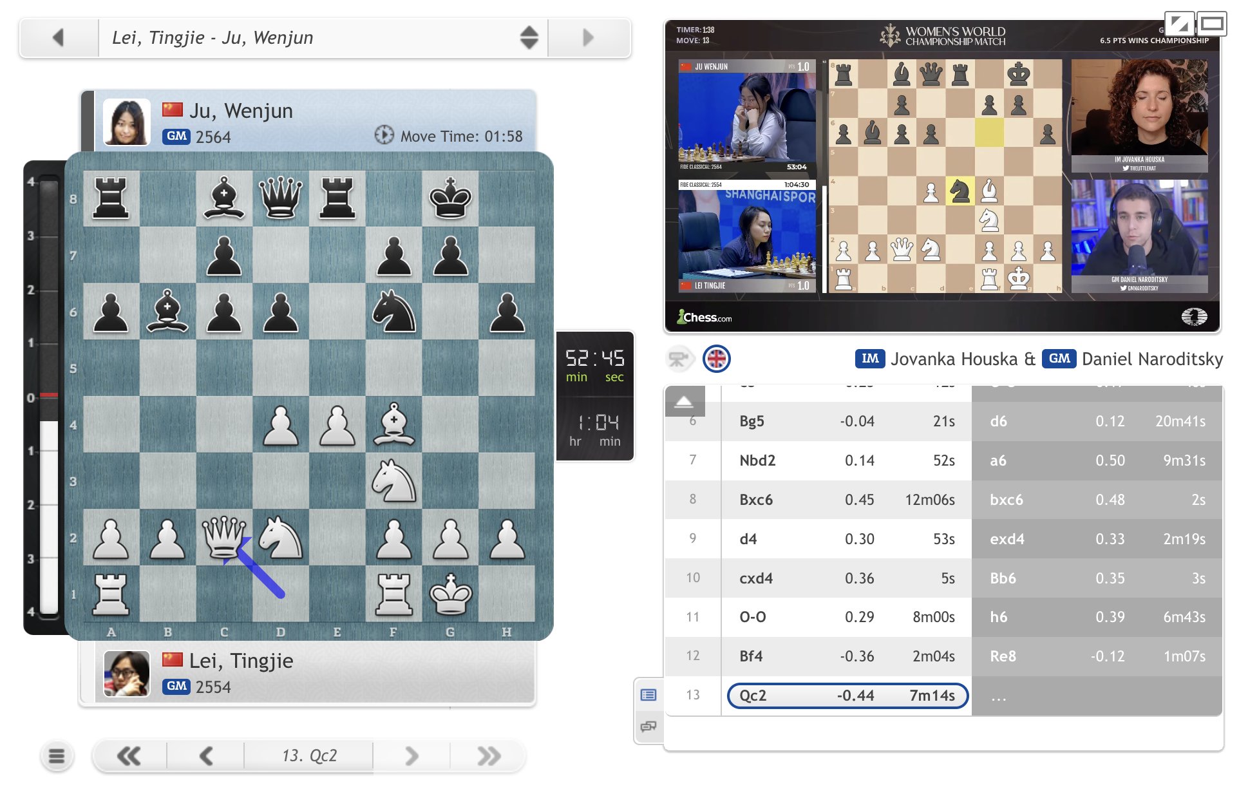Click Ju Wenjun's player photo
The height and width of the screenshot is (787, 1239).
click(x=126, y=121)
